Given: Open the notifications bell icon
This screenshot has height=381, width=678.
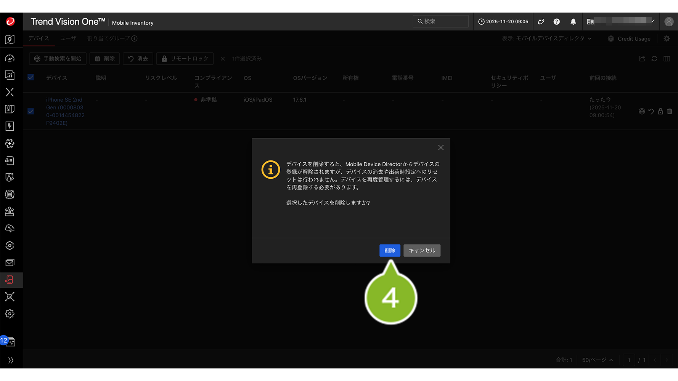Looking at the screenshot, I should (573, 22).
